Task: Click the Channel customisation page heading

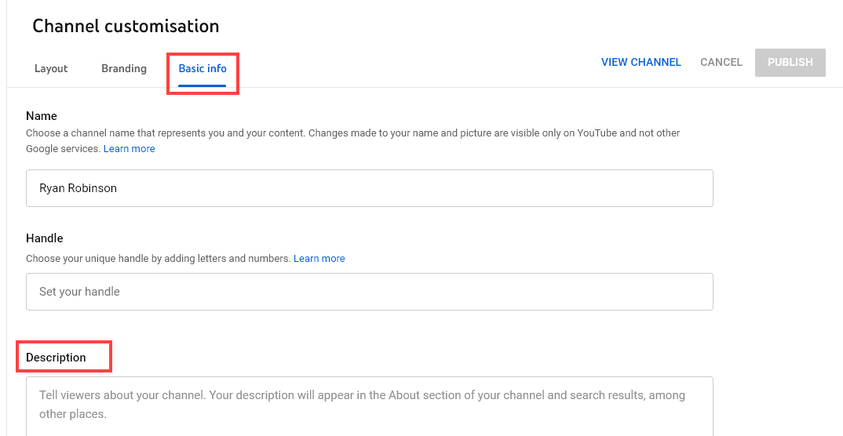Action: click(126, 26)
